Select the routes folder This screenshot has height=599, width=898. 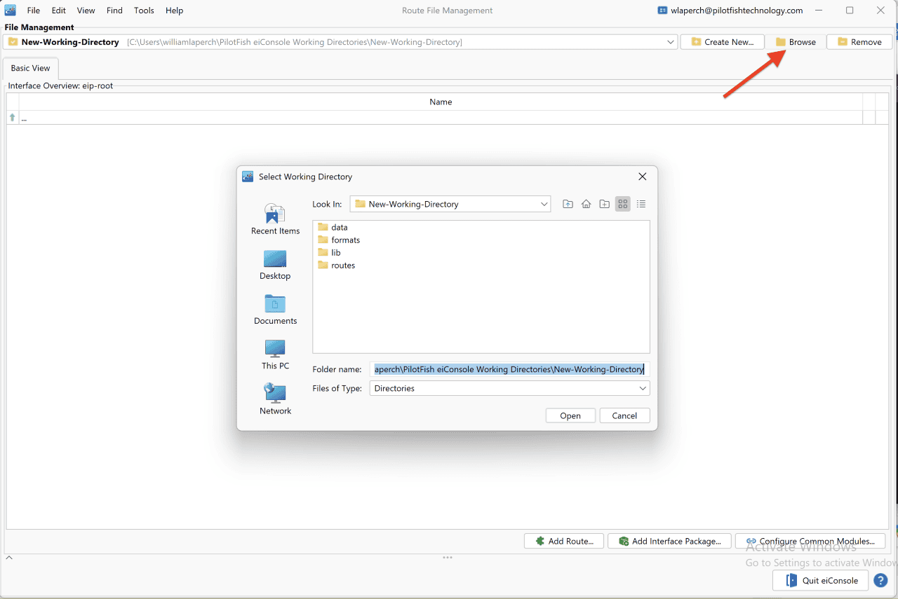[x=336, y=265]
